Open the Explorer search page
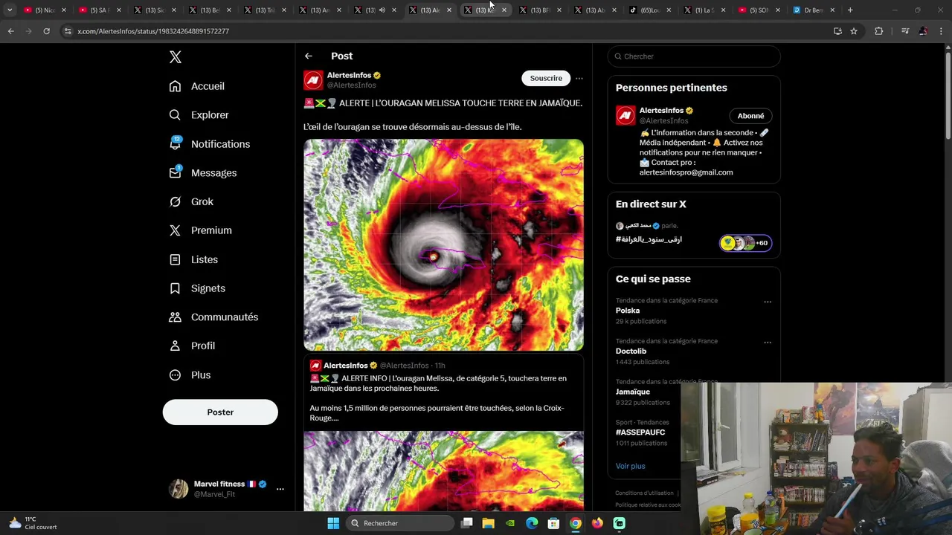 click(x=199, y=115)
